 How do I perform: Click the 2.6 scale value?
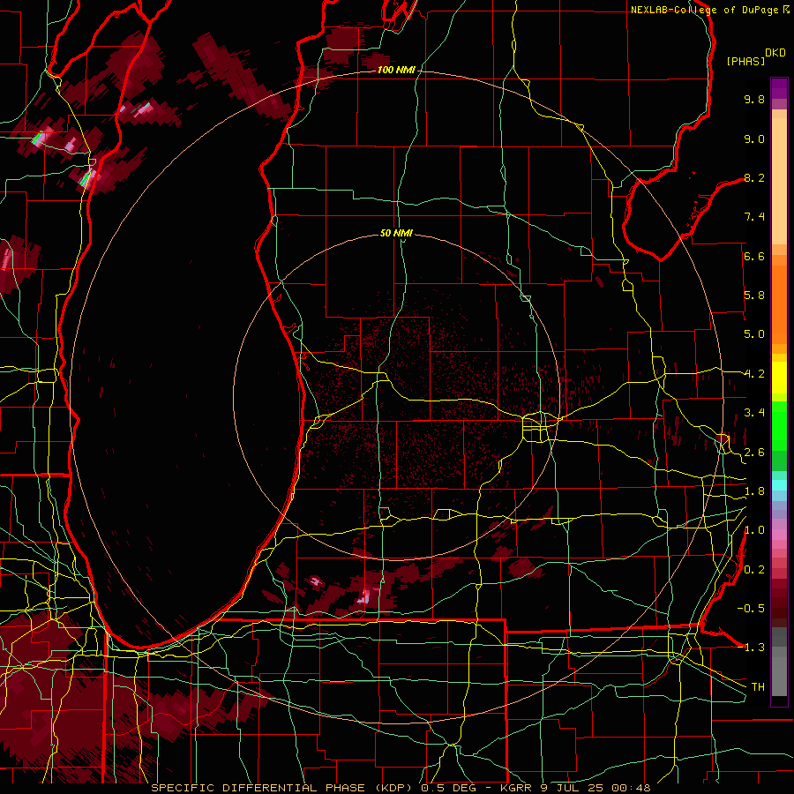[x=754, y=453]
